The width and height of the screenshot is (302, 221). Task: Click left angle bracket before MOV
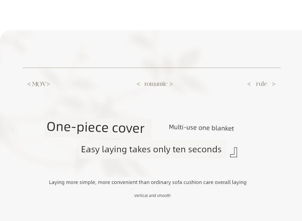point(29,84)
